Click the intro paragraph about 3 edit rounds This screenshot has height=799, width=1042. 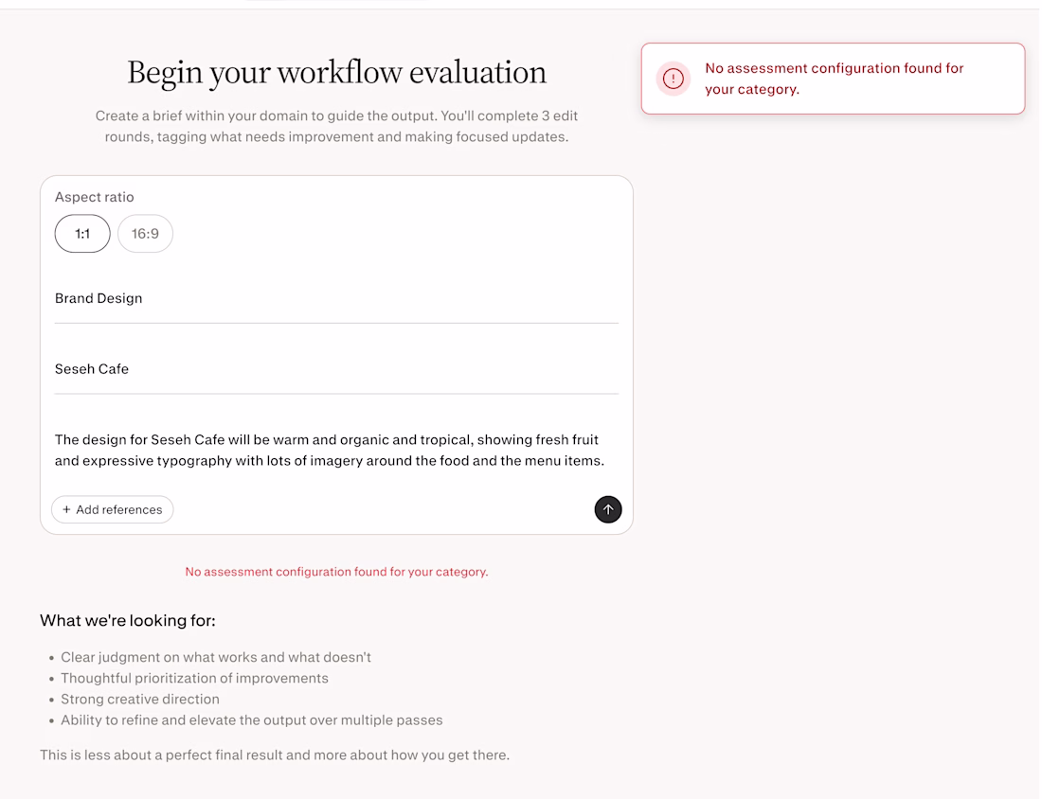click(336, 126)
